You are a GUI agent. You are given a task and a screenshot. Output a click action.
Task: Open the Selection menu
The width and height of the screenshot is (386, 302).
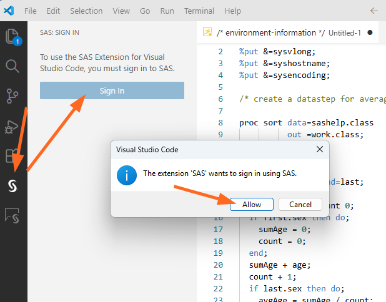(x=86, y=11)
